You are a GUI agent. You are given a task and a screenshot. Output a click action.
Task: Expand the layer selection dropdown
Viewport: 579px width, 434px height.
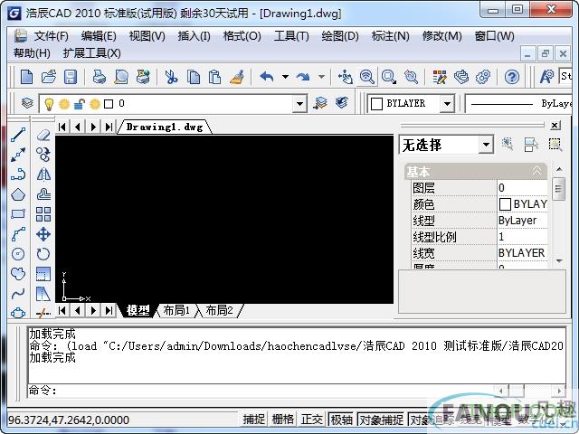click(299, 104)
